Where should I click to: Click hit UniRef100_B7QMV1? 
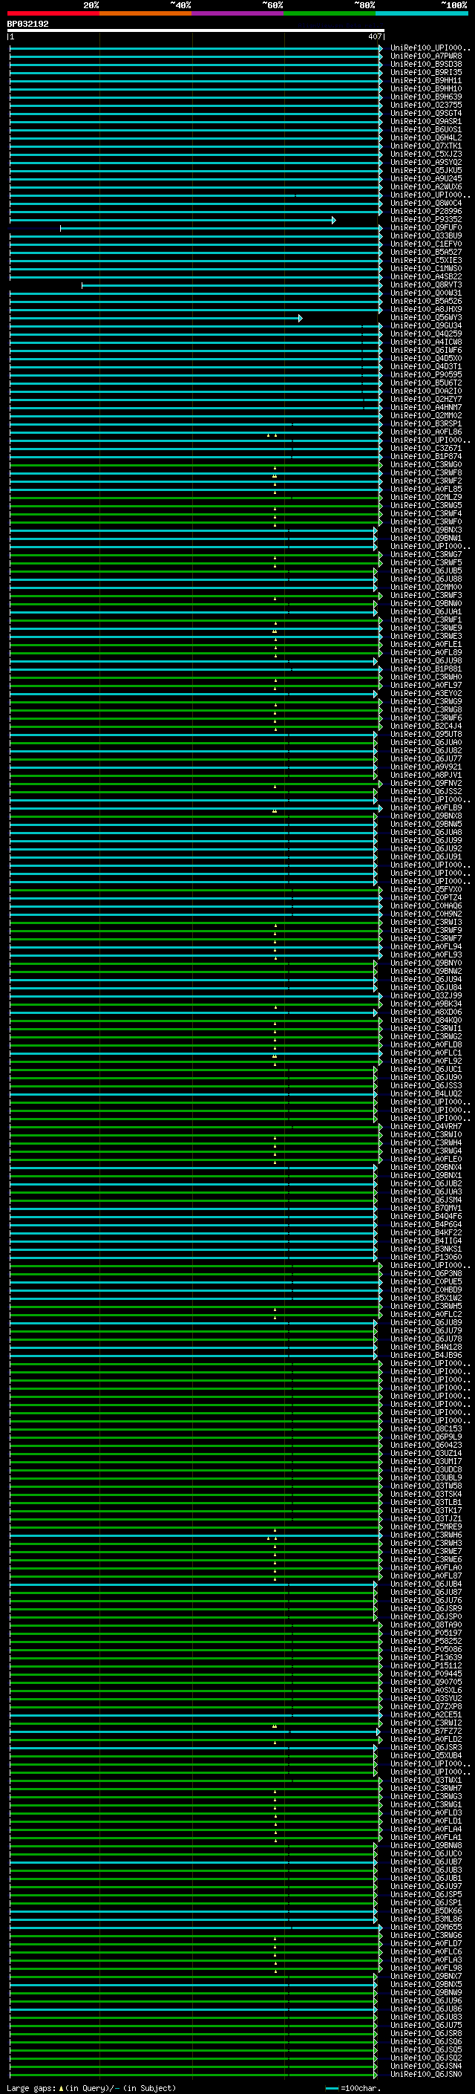coord(426,1208)
